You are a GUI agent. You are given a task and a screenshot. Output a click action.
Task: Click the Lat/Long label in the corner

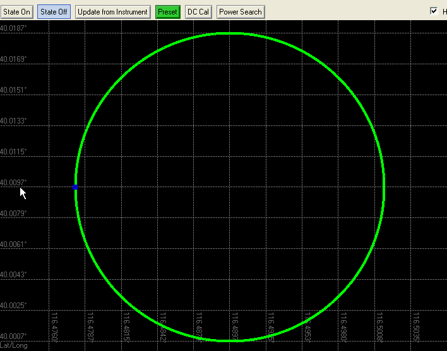click(x=13, y=345)
